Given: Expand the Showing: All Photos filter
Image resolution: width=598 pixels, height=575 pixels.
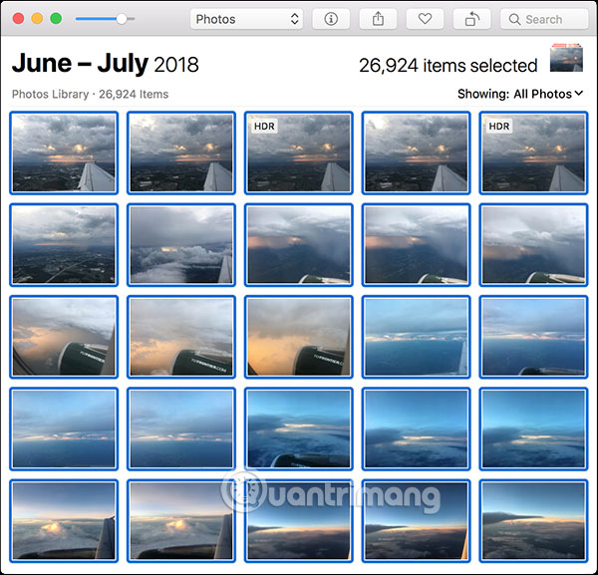Looking at the screenshot, I should click(520, 94).
